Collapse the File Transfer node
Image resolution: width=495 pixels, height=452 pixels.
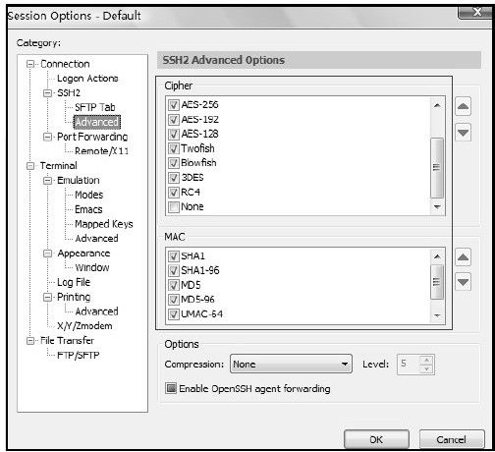[x=30, y=341]
